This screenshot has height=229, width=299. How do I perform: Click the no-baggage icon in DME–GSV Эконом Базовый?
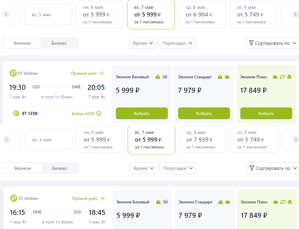(165, 202)
